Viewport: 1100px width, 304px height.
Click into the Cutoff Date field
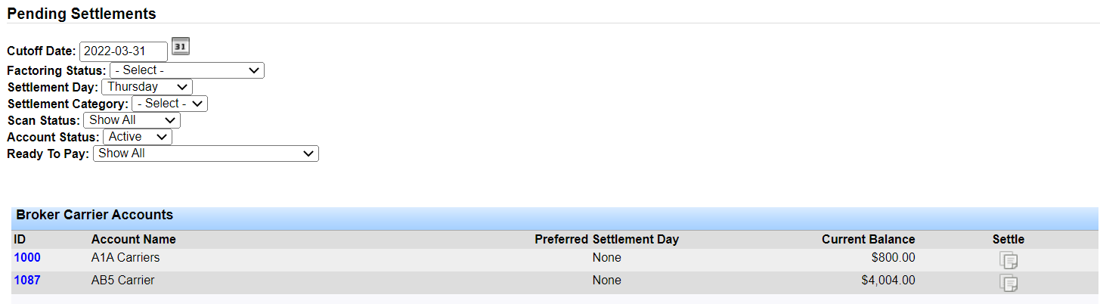pyautogui.click(x=123, y=51)
